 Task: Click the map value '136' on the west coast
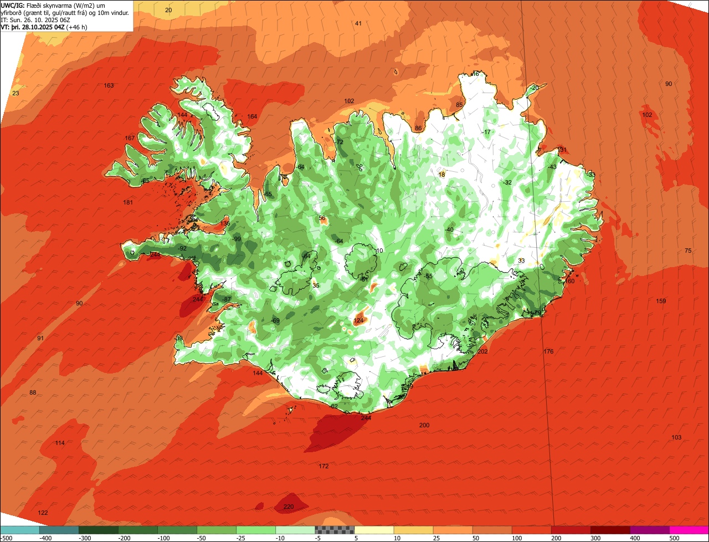point(225,223)
